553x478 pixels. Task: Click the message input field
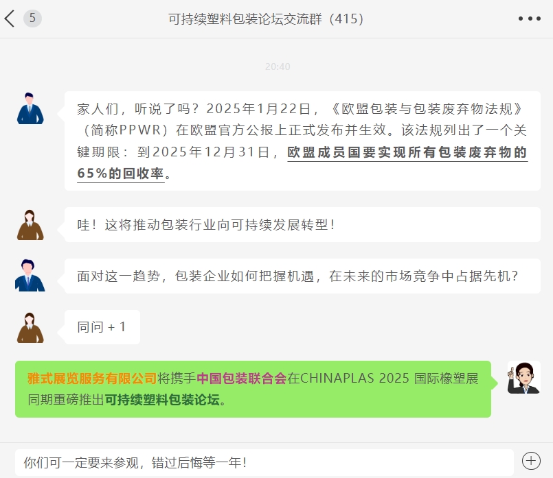pyautogui.click(x=264, y=462)
